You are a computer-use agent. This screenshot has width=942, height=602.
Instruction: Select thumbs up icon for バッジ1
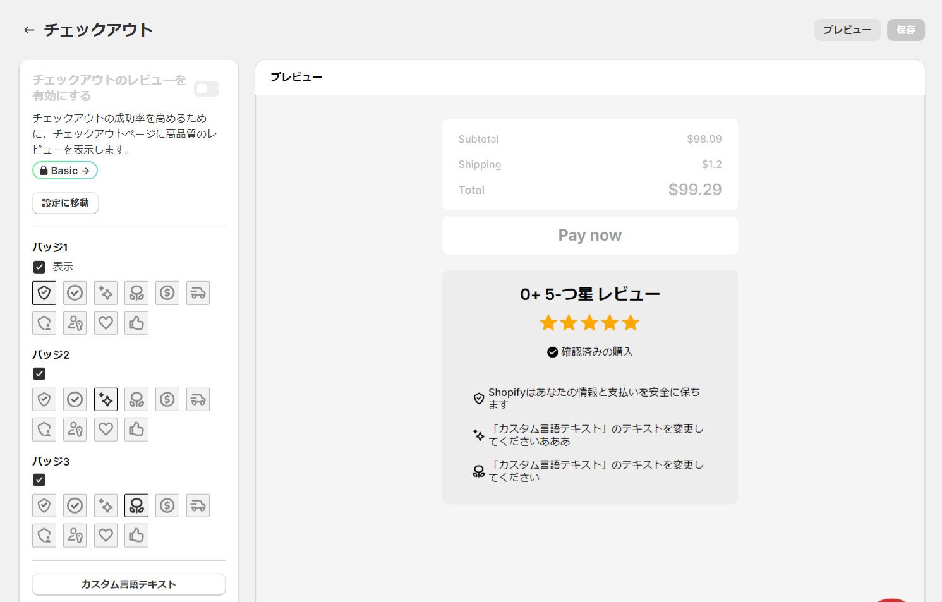[136, 323]
